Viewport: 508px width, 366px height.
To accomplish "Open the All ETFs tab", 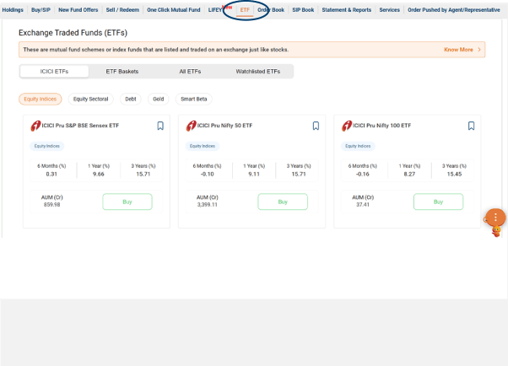I will pos(190,72).
